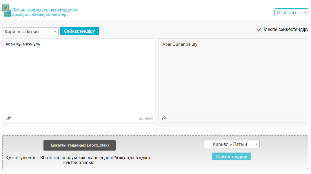Expand the Кирилл » Латын dropdown in file upload area
Screen dimensions: 311x174
tap(231, 144)
